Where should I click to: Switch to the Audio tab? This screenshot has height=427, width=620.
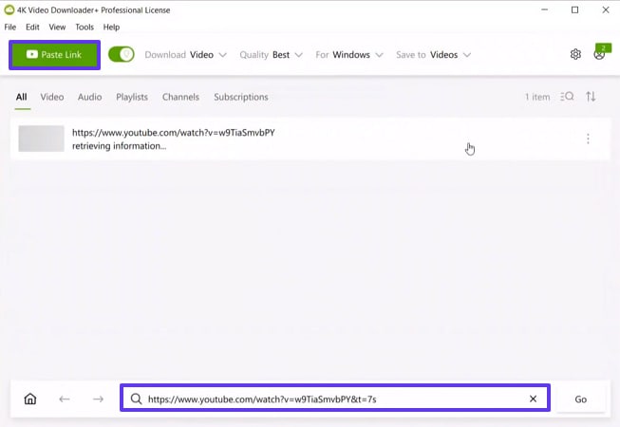tap(90, 97)
